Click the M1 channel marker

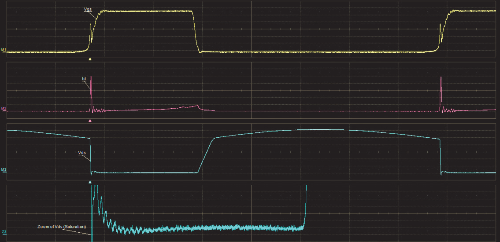click(x=4, y=50)
